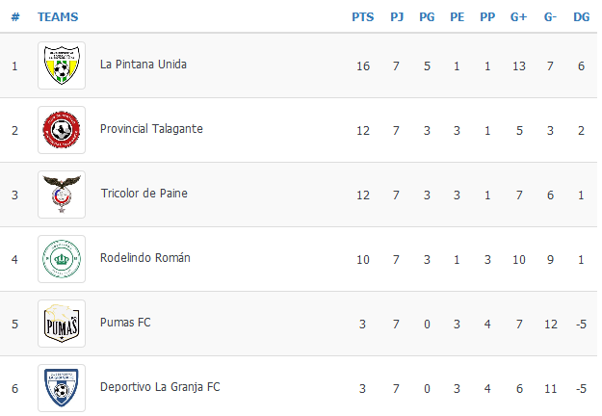Click Tricolor de Paine team name
This screenshot has height=416, width=602.
(144, 194)
